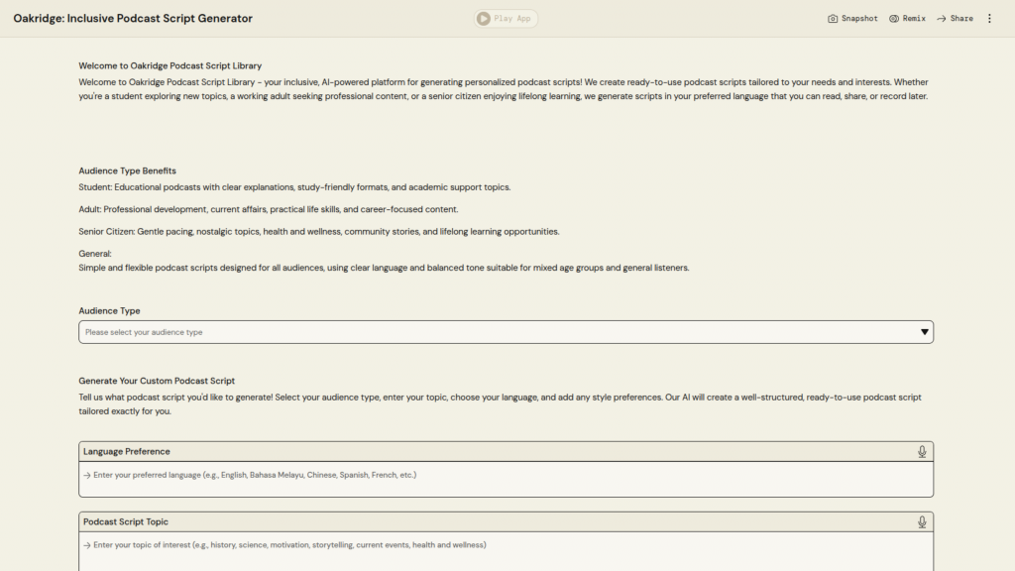The image size is (1015, 571).
Task: Click microphone icon for Language Preference
Action: (x=922, y=452)
